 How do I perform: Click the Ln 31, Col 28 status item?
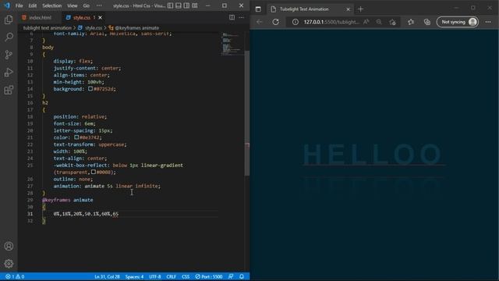pos(107,276)
